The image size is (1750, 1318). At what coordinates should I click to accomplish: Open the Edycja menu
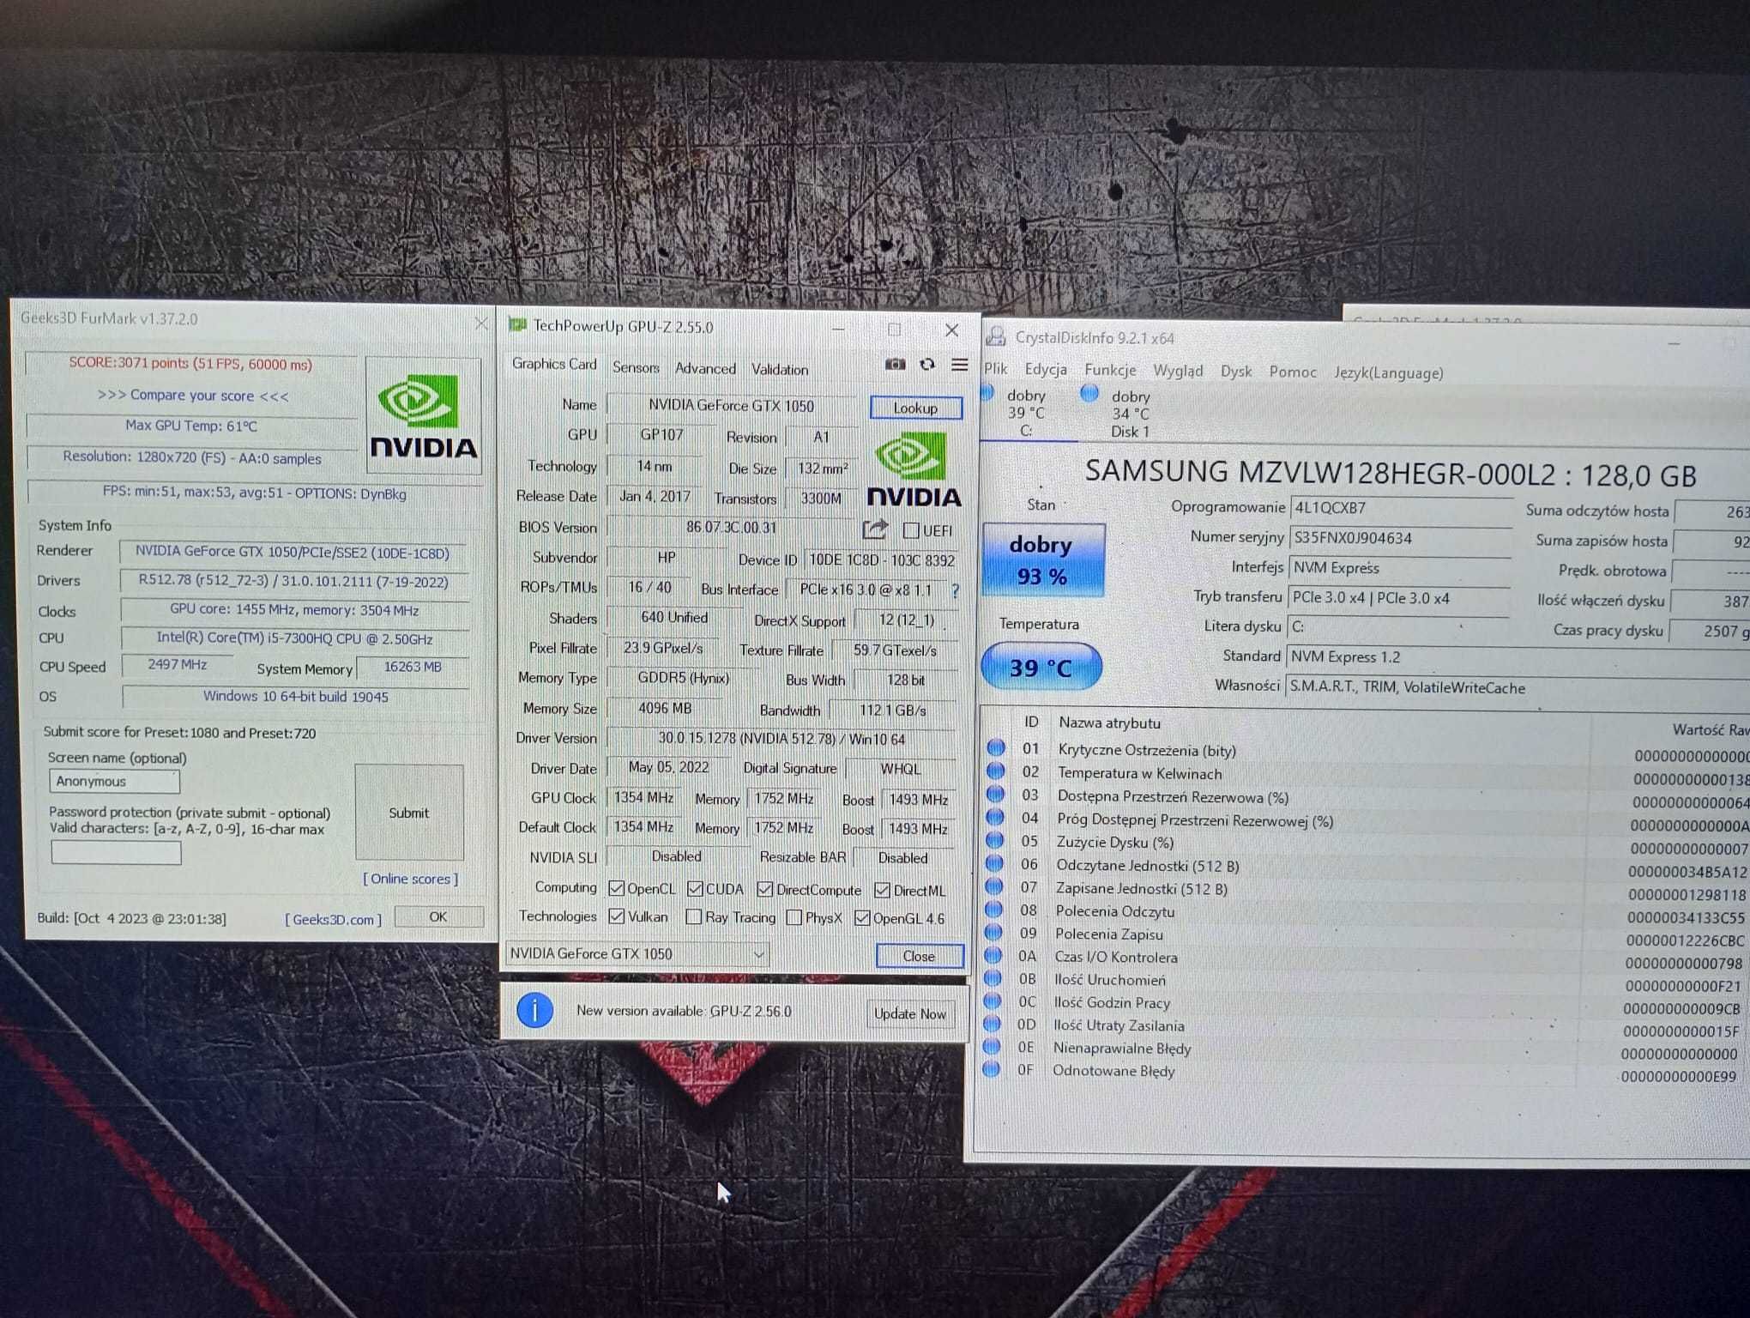click(x=1046, y=369)
